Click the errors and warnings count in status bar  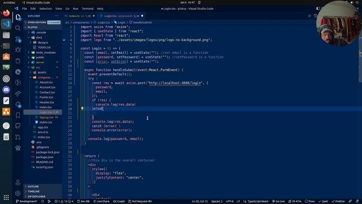coord(64,202)
